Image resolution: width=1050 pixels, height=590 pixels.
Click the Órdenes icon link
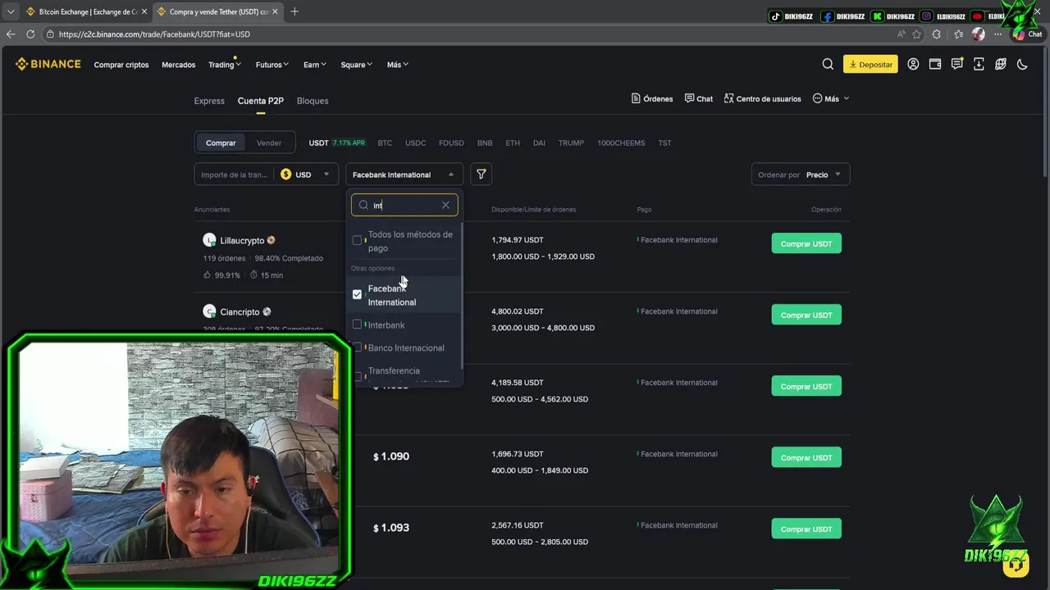[x=652, y=98]
